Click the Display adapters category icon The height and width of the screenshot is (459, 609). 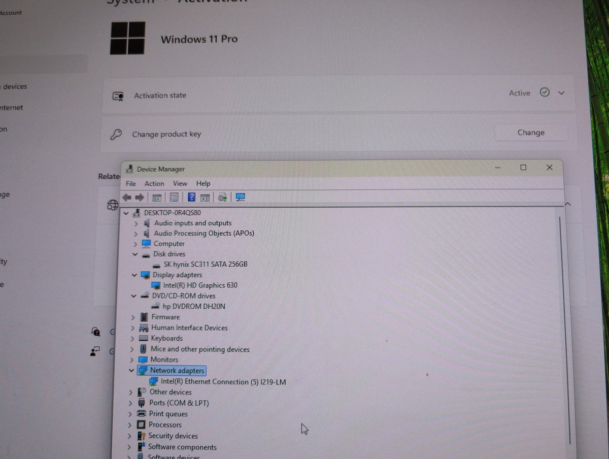click(x=146, y=275)
